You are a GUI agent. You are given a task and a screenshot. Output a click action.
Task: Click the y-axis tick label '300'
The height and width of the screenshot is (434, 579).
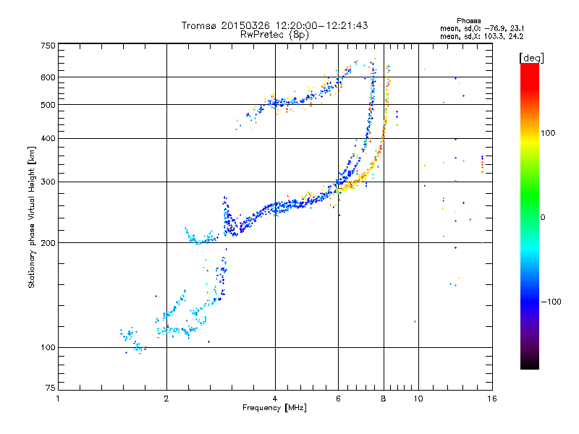(48, 182)
